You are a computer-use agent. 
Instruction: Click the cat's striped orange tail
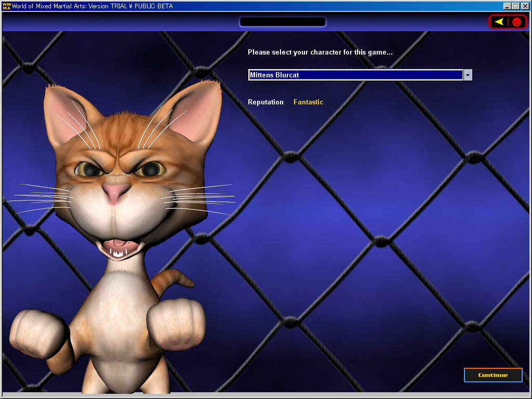pos(178,280)
